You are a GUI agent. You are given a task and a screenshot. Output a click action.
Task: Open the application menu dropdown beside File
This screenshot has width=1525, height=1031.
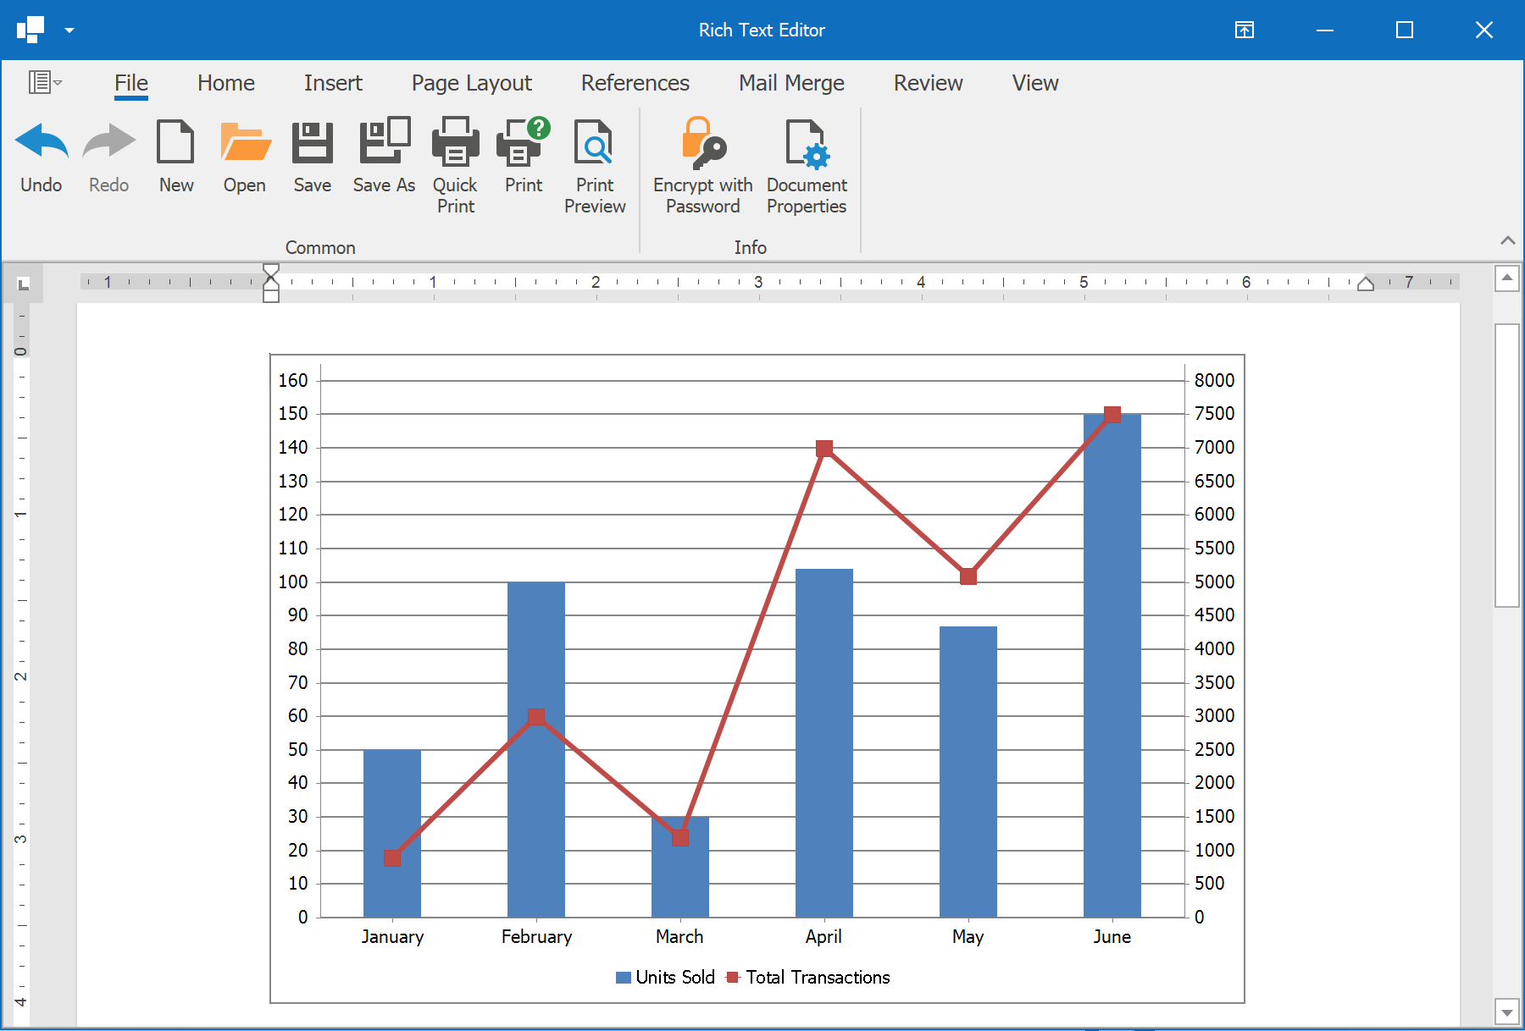coord(45,82)
